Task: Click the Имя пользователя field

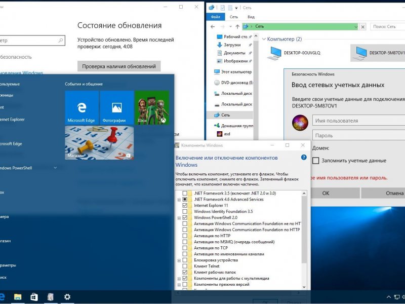Action: 359,121
